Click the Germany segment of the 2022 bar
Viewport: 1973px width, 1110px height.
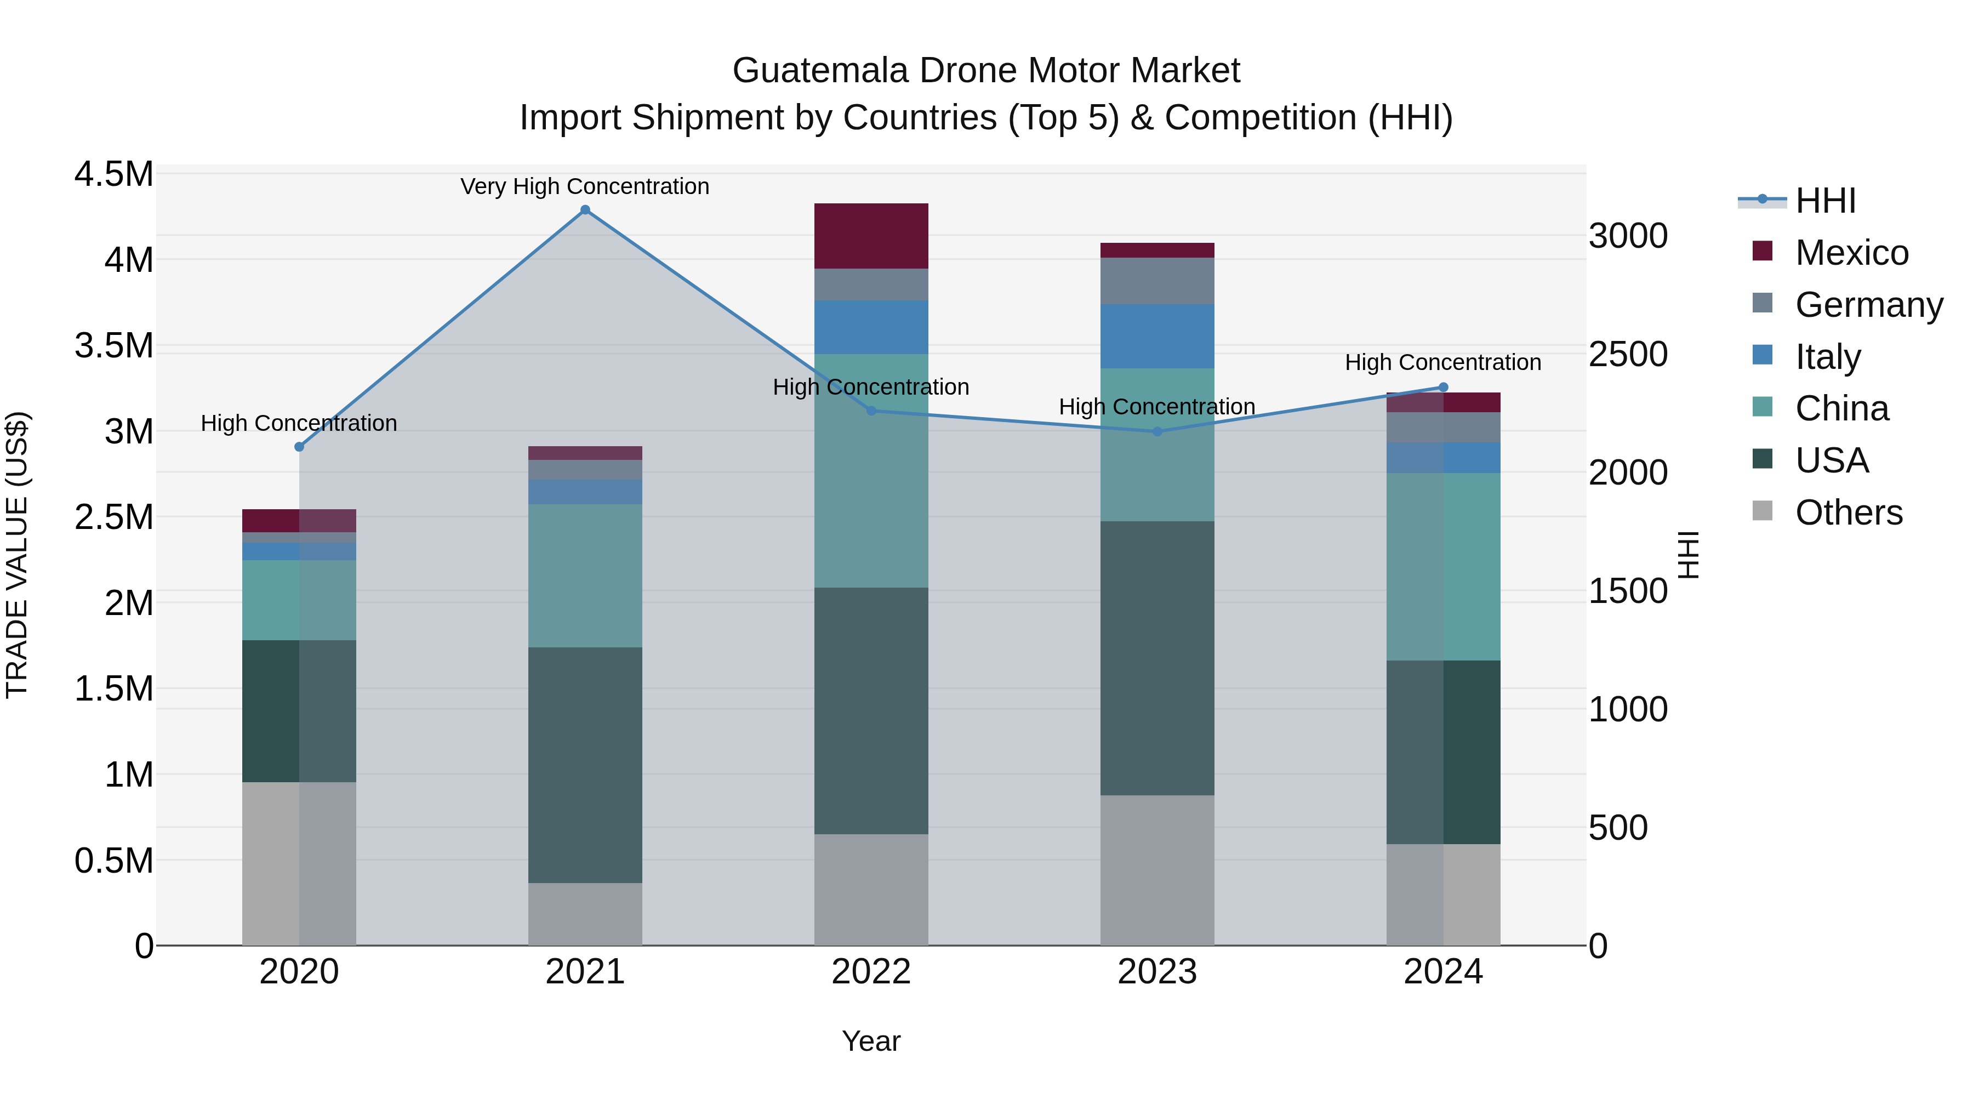(x=871, y=285)
